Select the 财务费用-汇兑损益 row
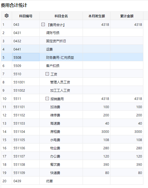Screen dimensions: 148x188 pyautogui.click(x=72, y=57)
